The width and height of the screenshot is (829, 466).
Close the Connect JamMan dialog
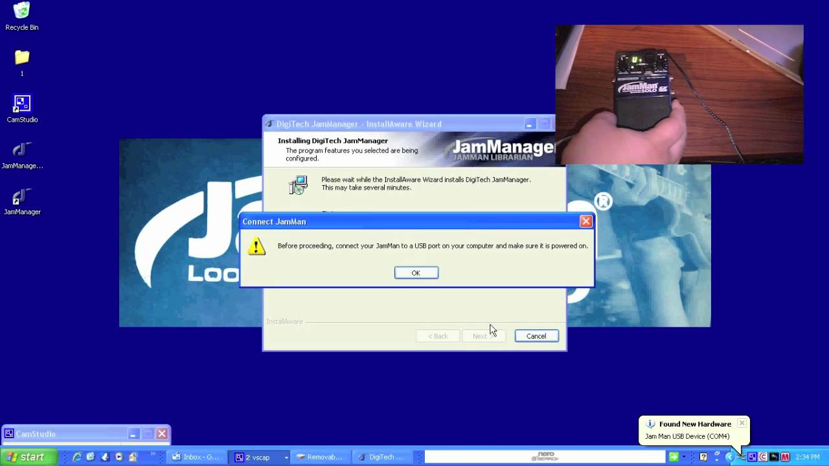click(585, 221)
